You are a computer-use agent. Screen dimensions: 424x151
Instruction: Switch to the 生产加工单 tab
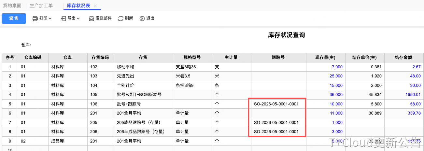(x=41, y=6)
